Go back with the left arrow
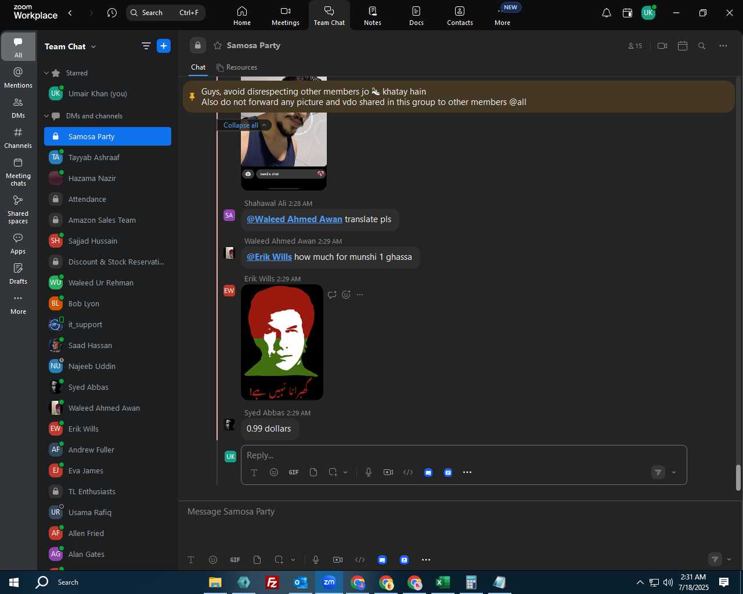The height and width of the screenshot is (594, 743). (x=70, y=13)
